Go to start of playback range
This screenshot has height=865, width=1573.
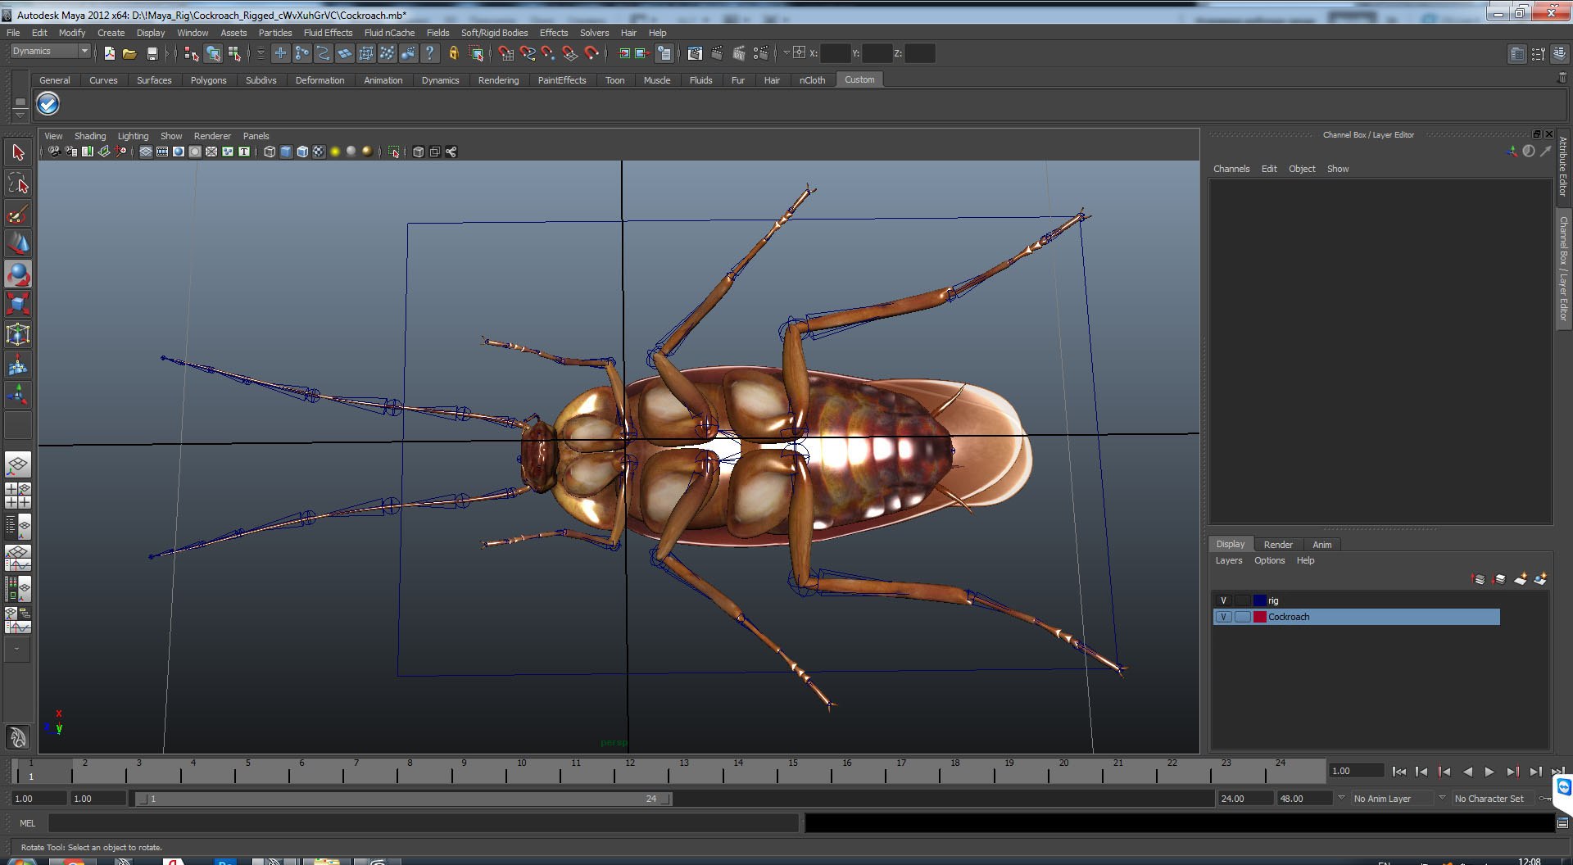click(1398, 772)
